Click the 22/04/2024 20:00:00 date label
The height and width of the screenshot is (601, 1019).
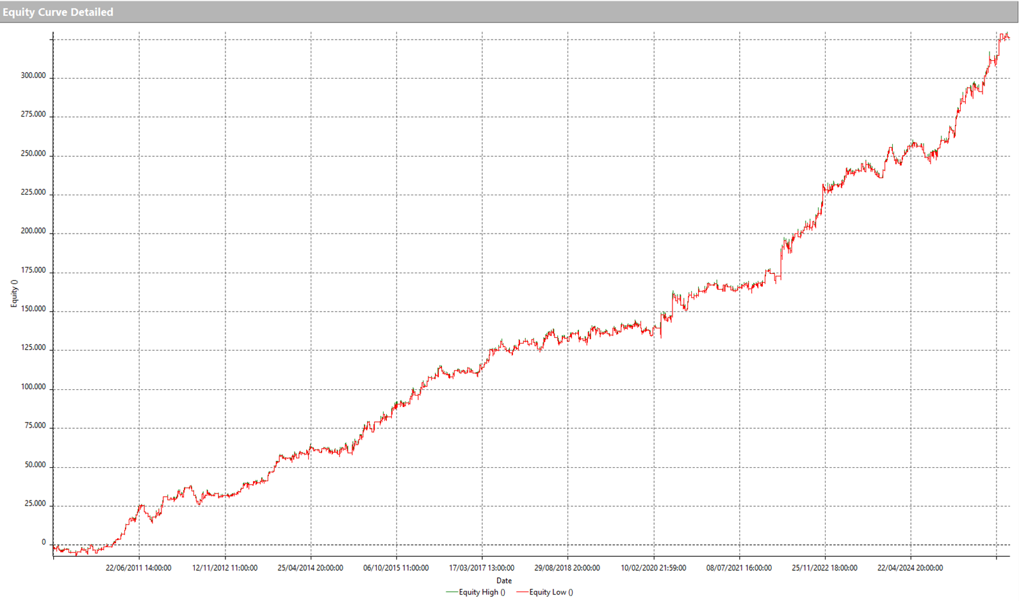[909, 568]
